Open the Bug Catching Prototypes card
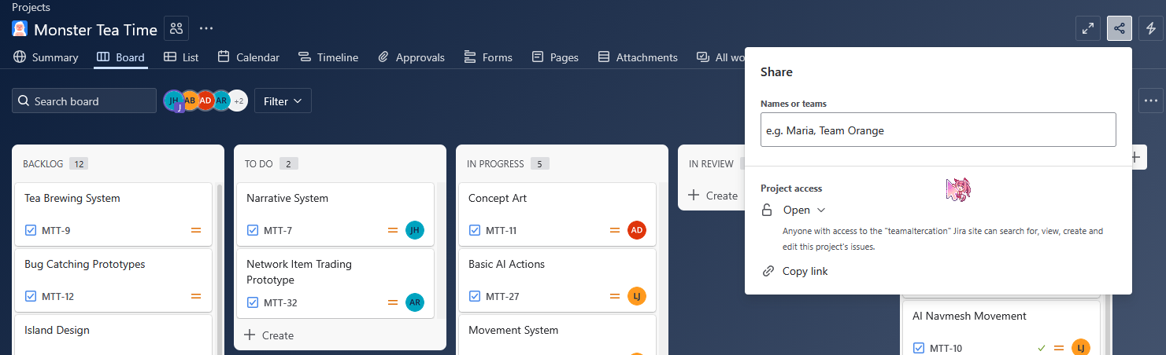The width and height of the screenshot is (1166, 355). (113, 280)
